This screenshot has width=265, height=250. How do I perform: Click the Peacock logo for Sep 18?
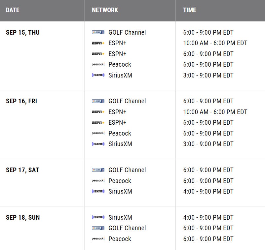tap(98, 239)
